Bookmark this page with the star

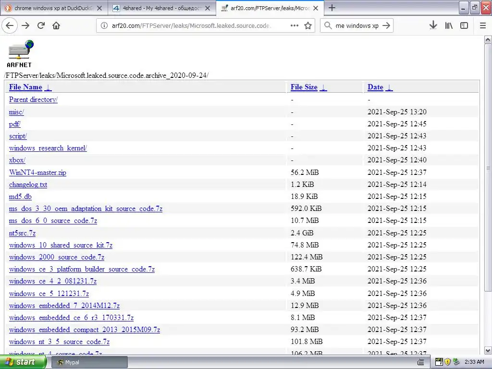tap(308, 25)
